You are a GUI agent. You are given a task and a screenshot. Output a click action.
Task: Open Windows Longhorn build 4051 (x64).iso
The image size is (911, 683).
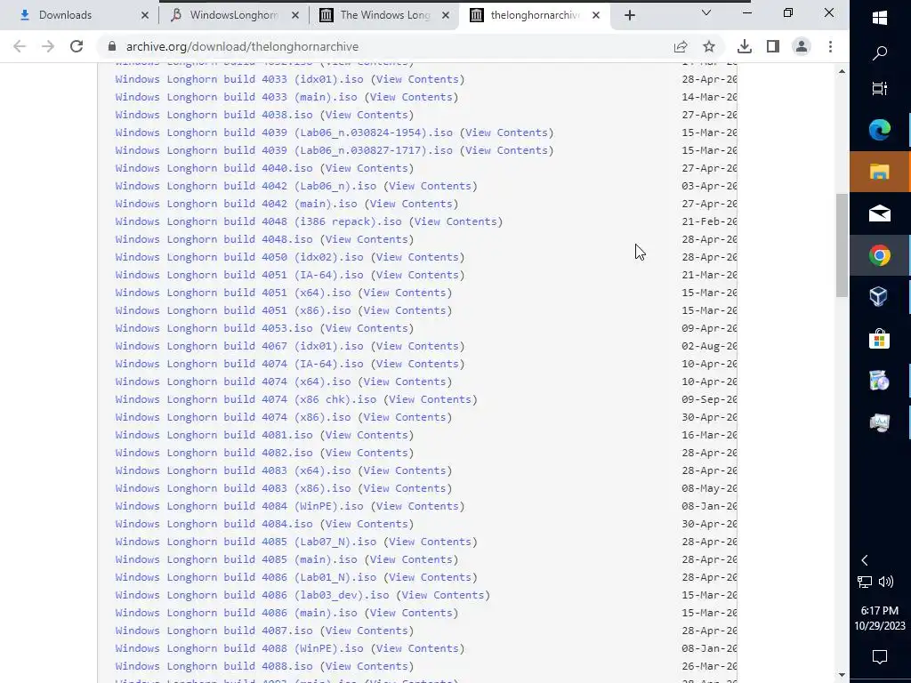coord(233,293)
